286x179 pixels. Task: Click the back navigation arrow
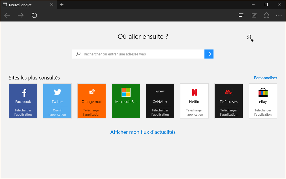click(x=7, y=15)
